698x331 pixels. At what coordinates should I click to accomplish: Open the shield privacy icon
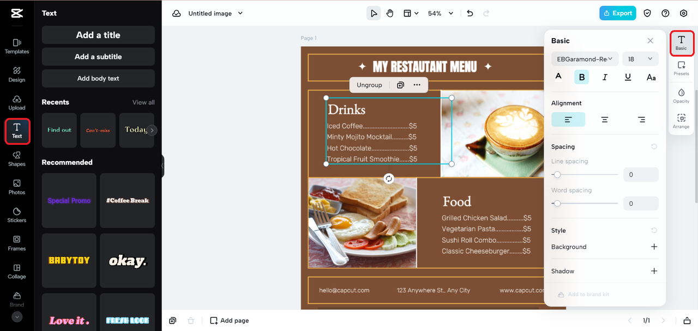647,14
